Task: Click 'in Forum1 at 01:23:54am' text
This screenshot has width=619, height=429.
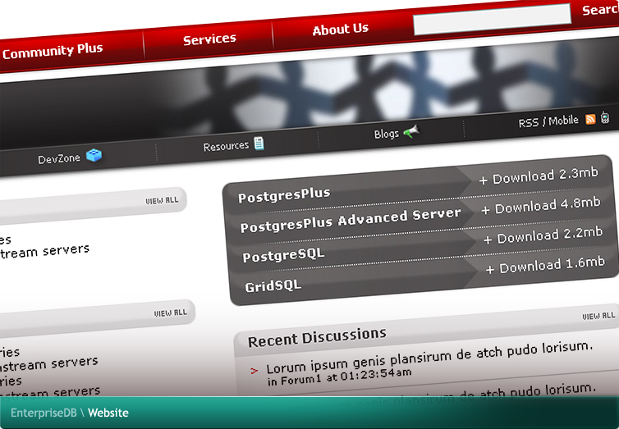Action: click(339, 377)
